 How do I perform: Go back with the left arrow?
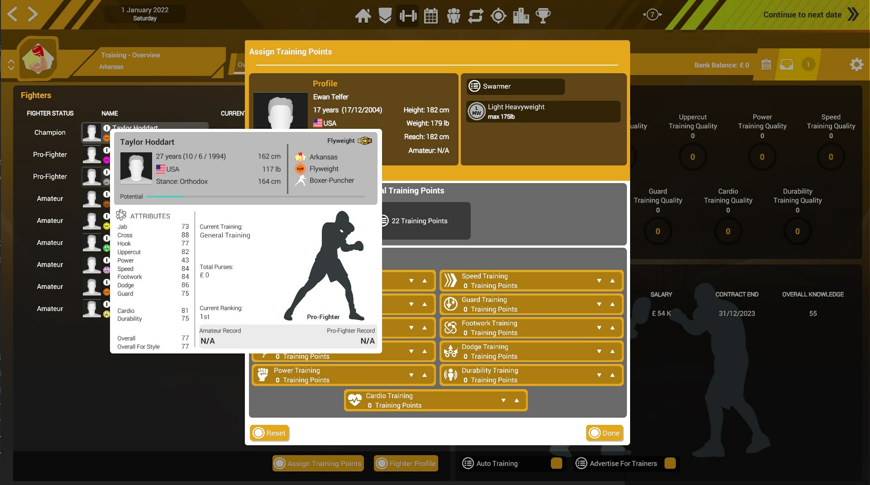pyautogui.click(x=12, y=14)
